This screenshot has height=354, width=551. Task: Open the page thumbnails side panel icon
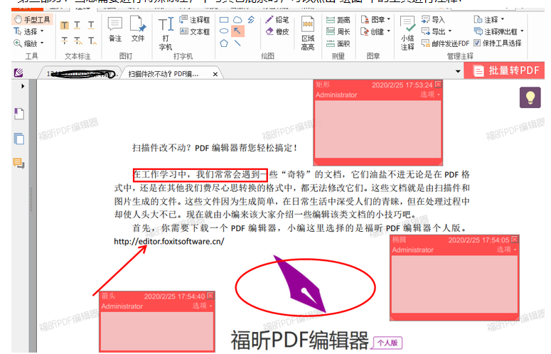19,139
